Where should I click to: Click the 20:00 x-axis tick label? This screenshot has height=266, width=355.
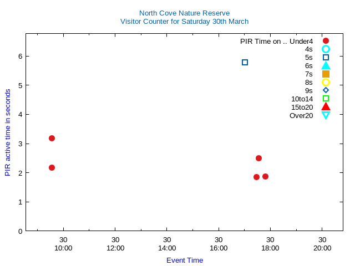click(322, 248)
